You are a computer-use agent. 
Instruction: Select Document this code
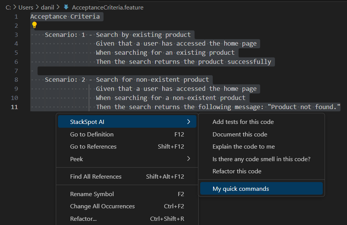click(261, 134)
